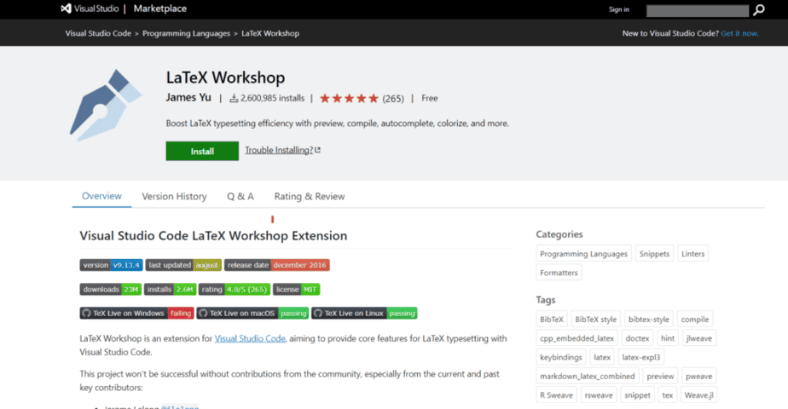788x409 pixels.
Task: Click the keybindings tag
Action: coord(561,357)
